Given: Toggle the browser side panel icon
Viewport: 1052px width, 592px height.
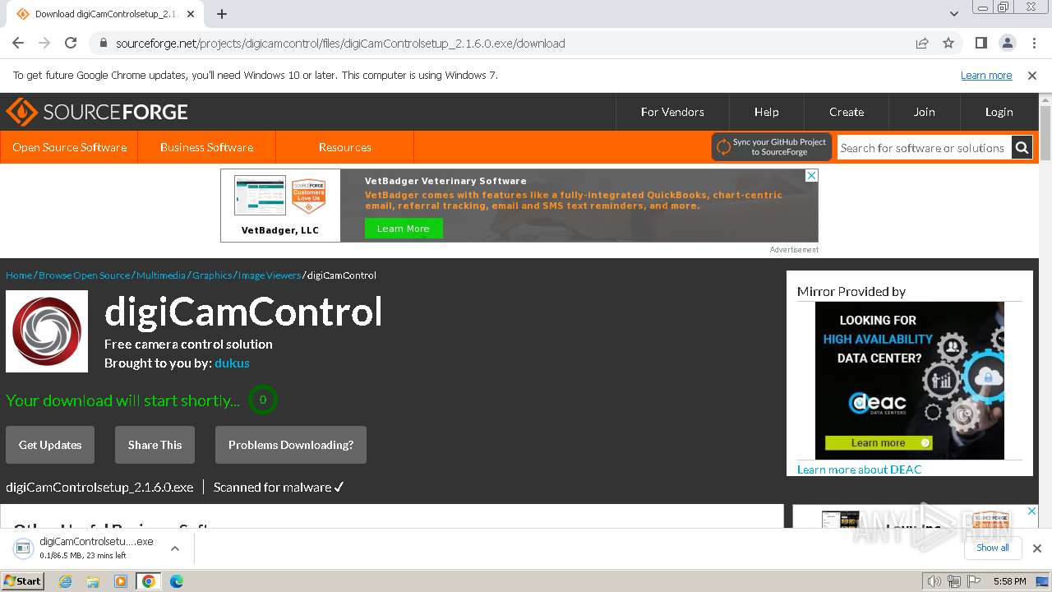Looking at the screenshot, I should click(980, 43).
